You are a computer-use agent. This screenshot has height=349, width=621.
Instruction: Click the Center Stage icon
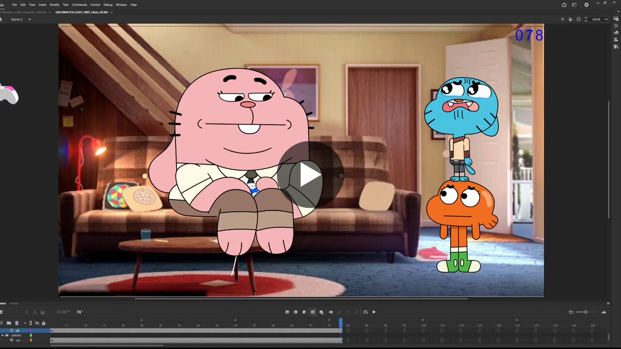[562, 19]
